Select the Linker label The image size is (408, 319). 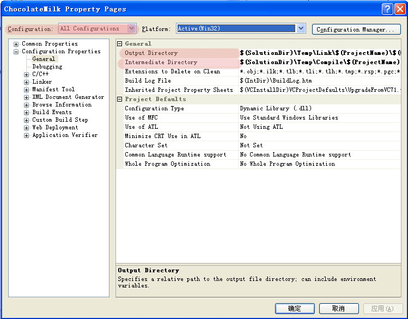click(x=42, y=82)
